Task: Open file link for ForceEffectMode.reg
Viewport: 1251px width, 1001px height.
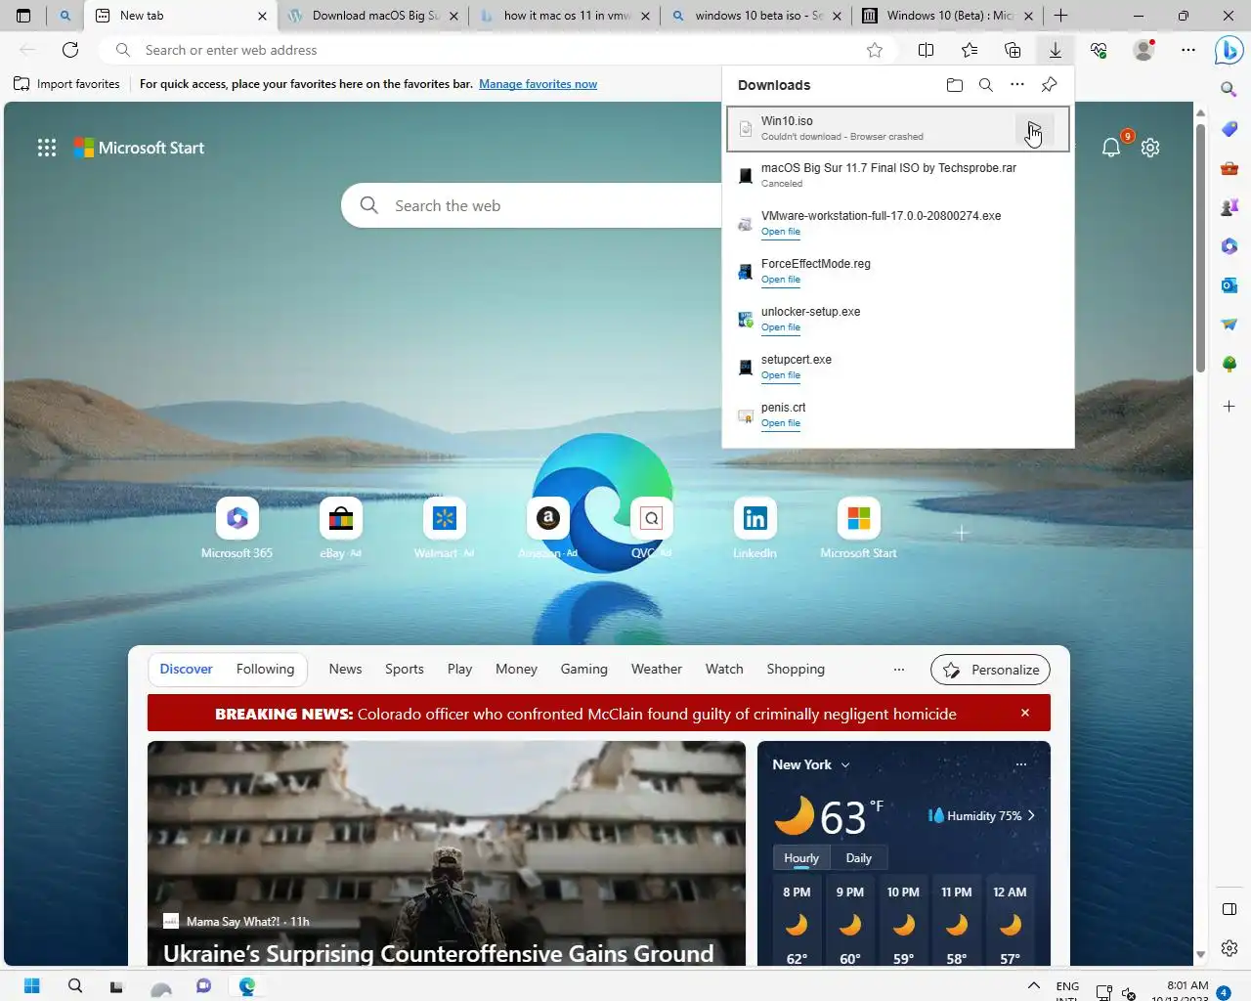Action: coord(781,280)
